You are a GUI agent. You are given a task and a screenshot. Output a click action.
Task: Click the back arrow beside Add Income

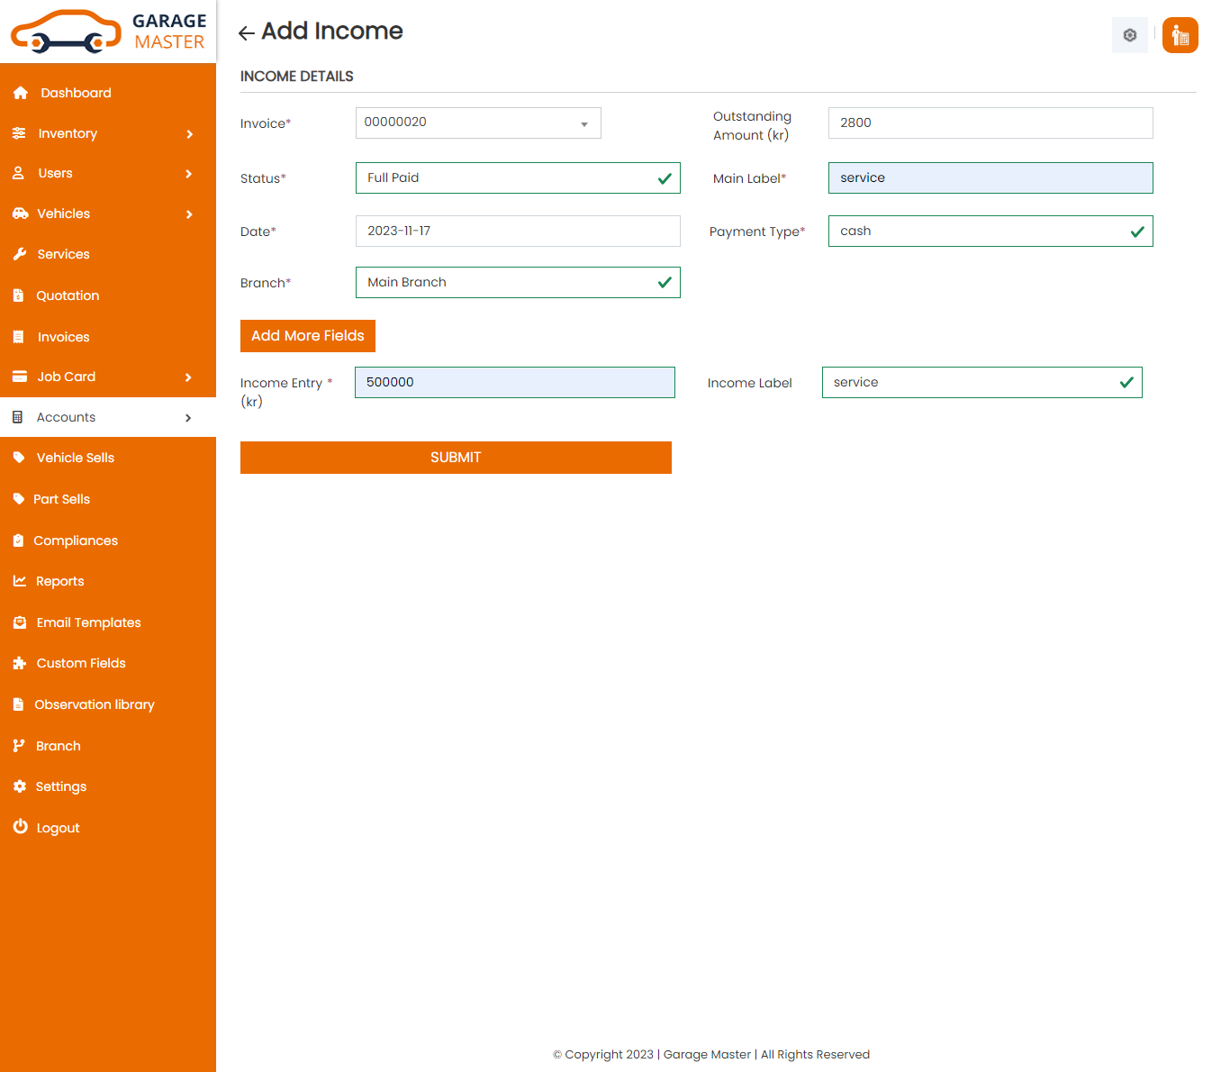[x=246, y=33]
